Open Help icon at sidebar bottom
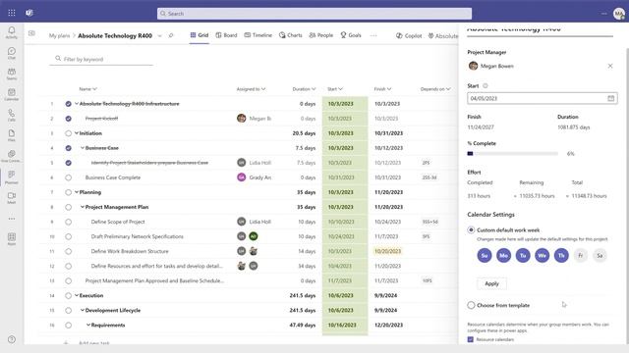The image size is (629, 353). point(12,339)
